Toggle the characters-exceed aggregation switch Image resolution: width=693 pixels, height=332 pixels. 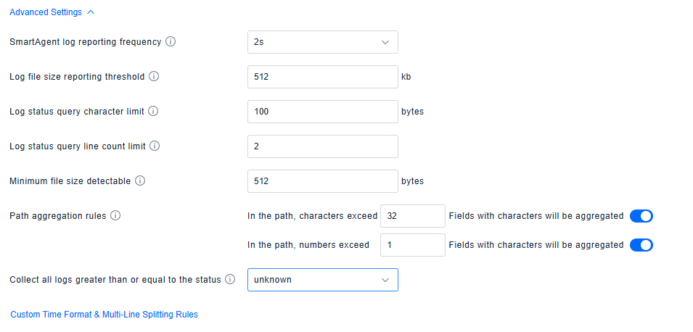[x=641, y=216]
